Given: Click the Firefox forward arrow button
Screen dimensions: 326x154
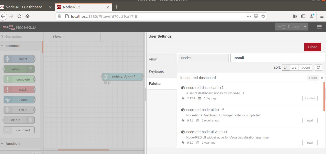Looking at the screenshot, I should [11, 16].
